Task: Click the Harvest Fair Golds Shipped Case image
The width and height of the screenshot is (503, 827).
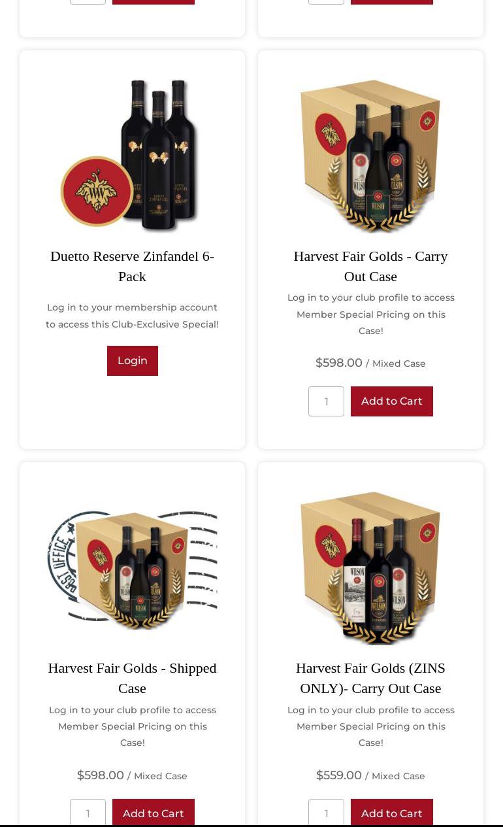Action: [132, 567]
